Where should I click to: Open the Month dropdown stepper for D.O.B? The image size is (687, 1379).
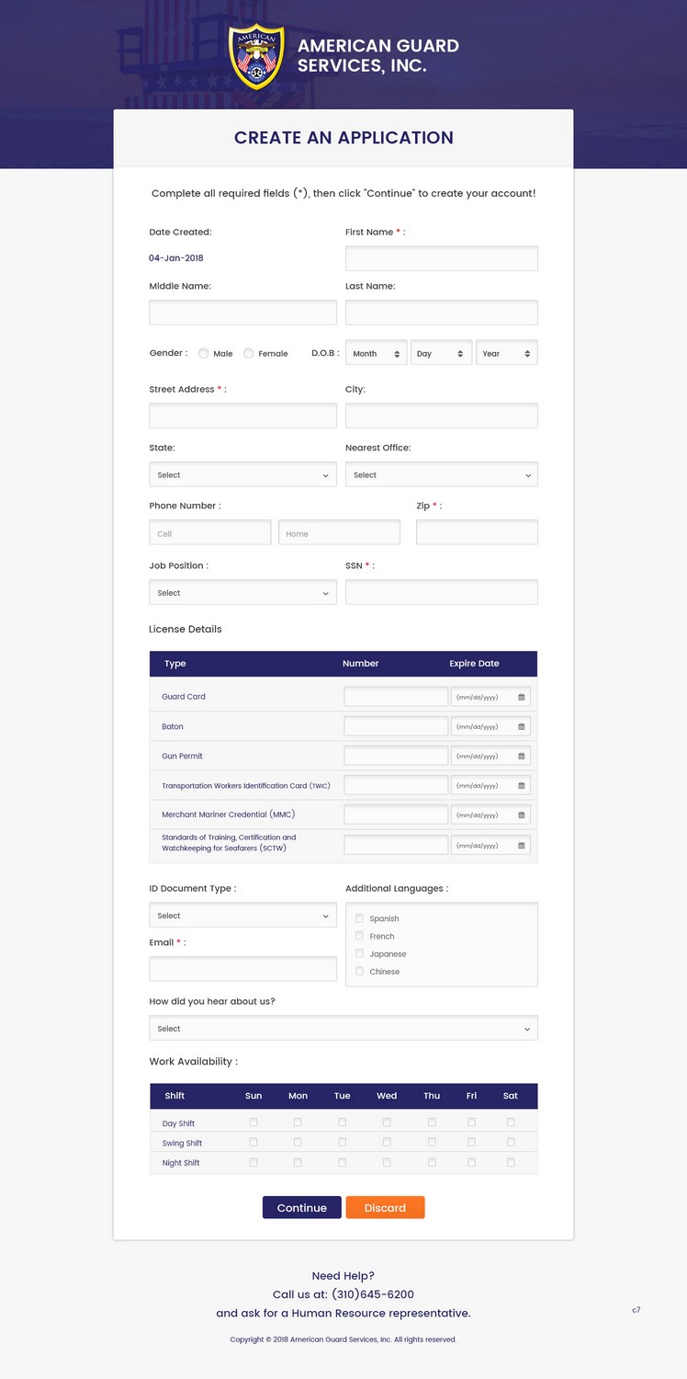tap(397, 352)
